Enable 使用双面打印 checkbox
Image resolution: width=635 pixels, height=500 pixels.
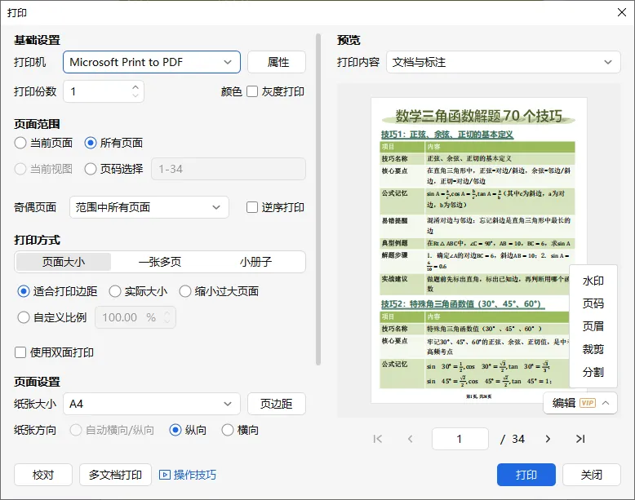20,352
